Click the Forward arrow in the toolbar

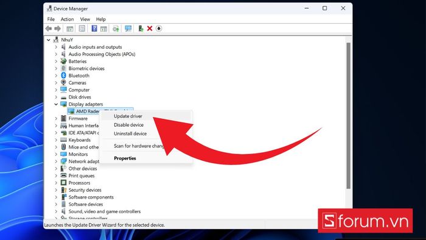(57, 29)
